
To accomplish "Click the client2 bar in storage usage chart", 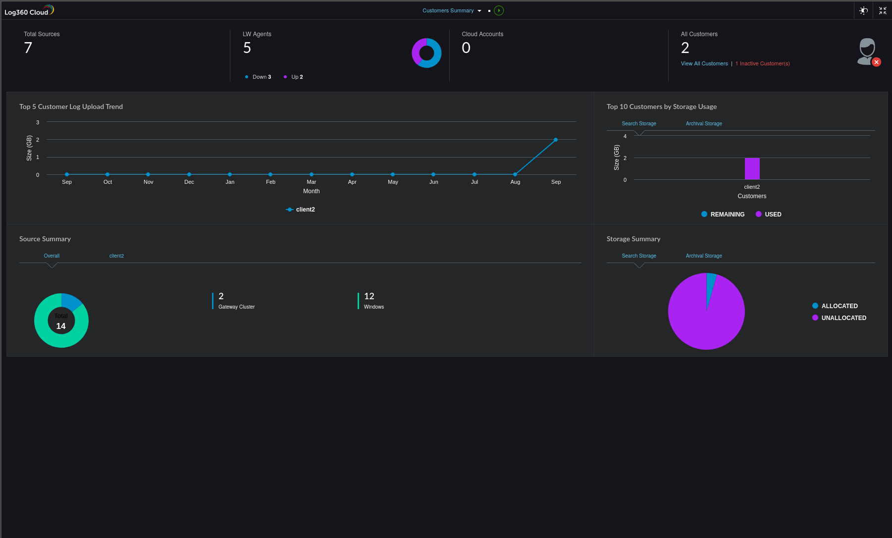I will 752,168.
